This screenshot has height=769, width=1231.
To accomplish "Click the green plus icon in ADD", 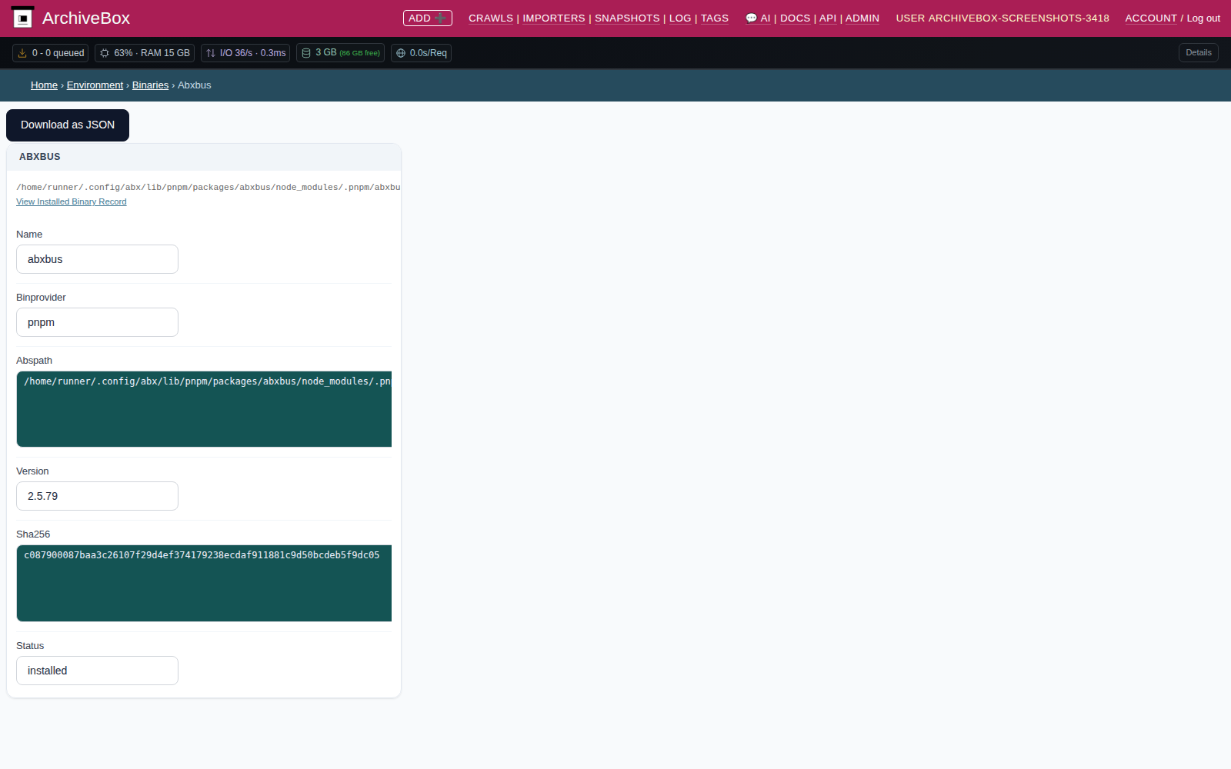I will coord(441,18).
